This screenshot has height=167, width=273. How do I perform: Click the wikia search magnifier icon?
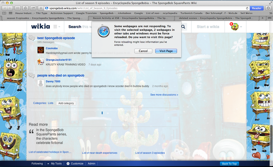(x=183, y=26)
